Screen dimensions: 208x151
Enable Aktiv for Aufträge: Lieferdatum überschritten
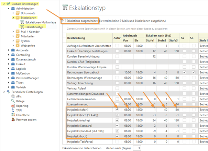point(118,45)
